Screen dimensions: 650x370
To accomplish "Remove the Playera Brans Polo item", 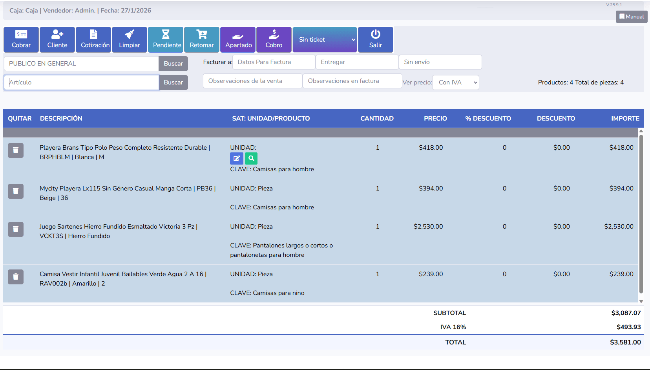I will [16, 150].
